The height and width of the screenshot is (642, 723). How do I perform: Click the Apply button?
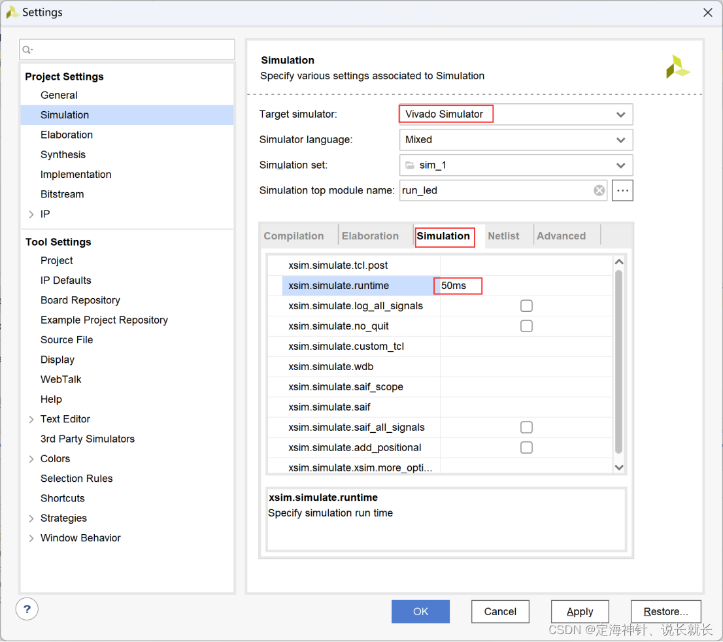tap(580, 611)
